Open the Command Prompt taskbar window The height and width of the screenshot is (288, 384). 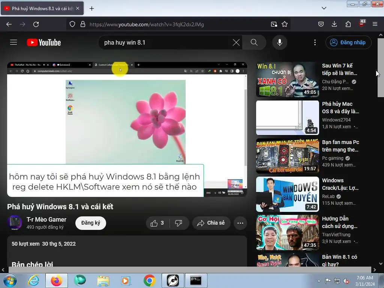(x=196, y=280)
